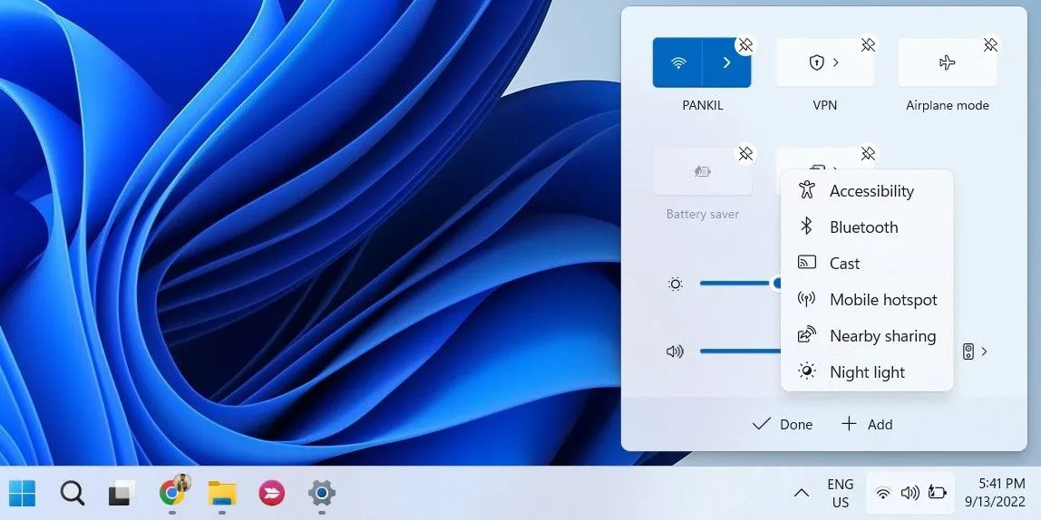Show hidden system tray icons
The width and height of the screenshot is (1041, 520).
point(802,493)
